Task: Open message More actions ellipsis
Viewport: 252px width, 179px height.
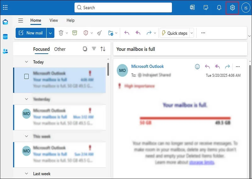Action: (238, 67)
